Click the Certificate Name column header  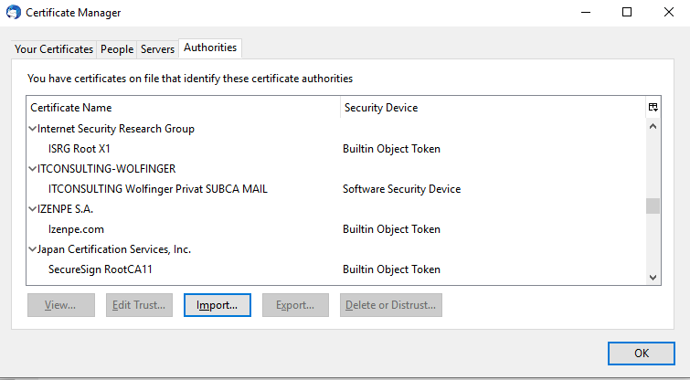click(x=184, y=107)
